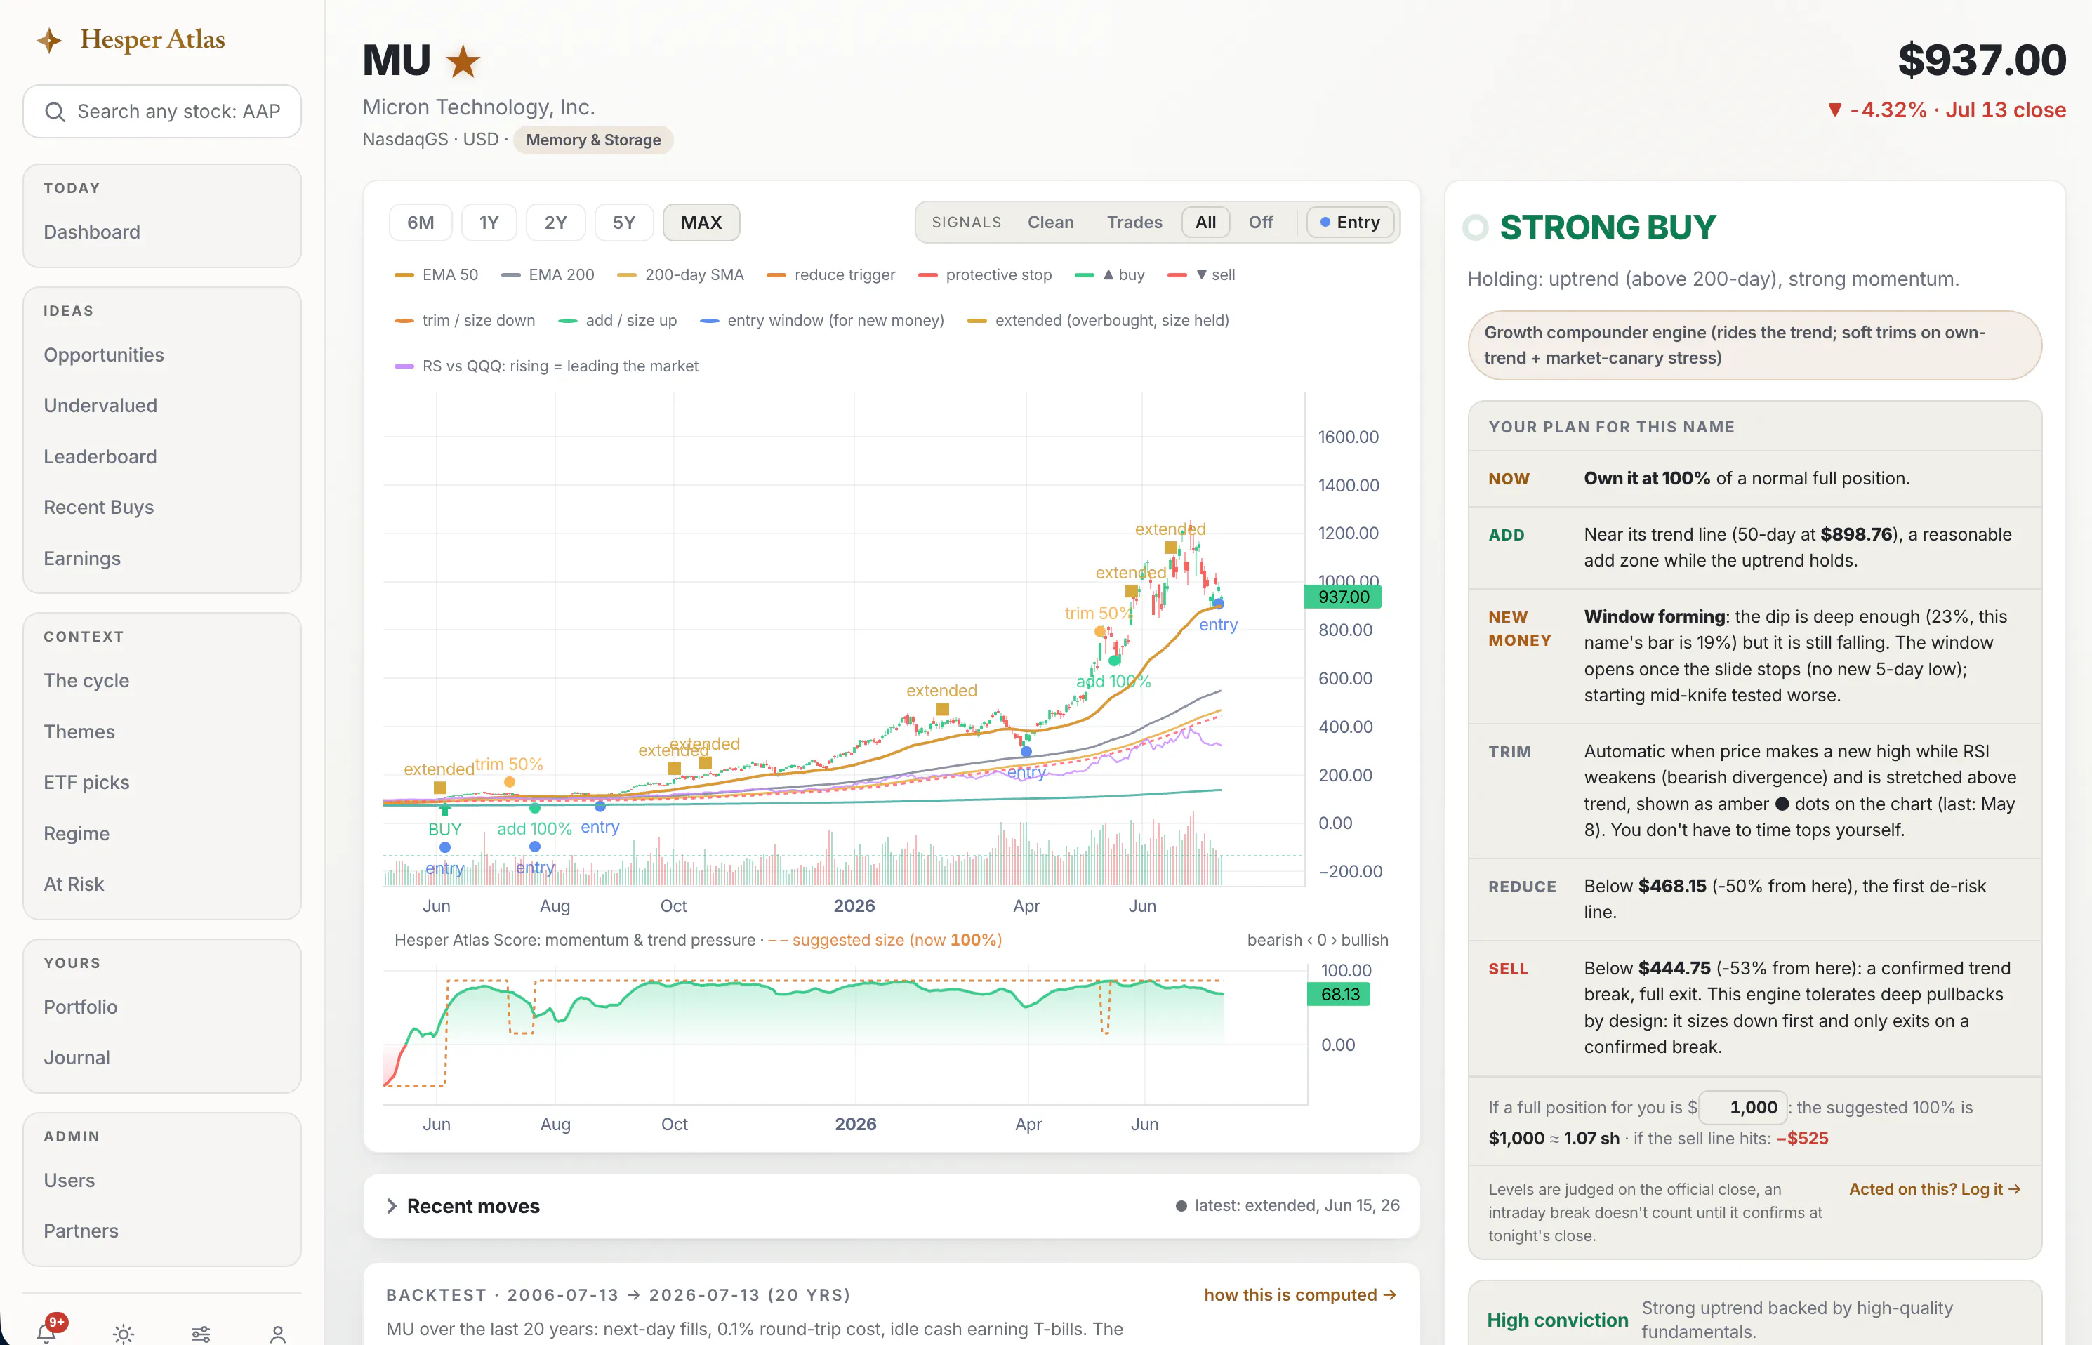Image resolution: width=2092 pixels, height=1345 pixels.
Task: Select the 2Y chart range
Action: pos(555,222)
